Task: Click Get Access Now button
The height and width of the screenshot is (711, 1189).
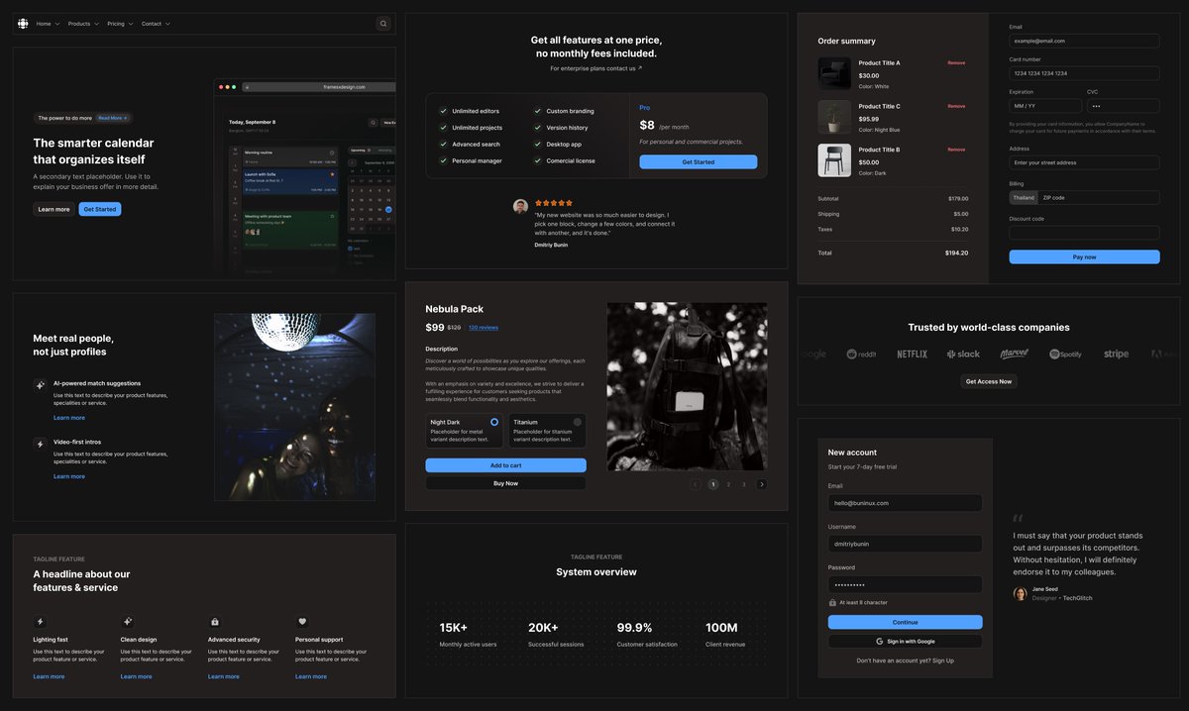Action: click(x=989, y=381)
